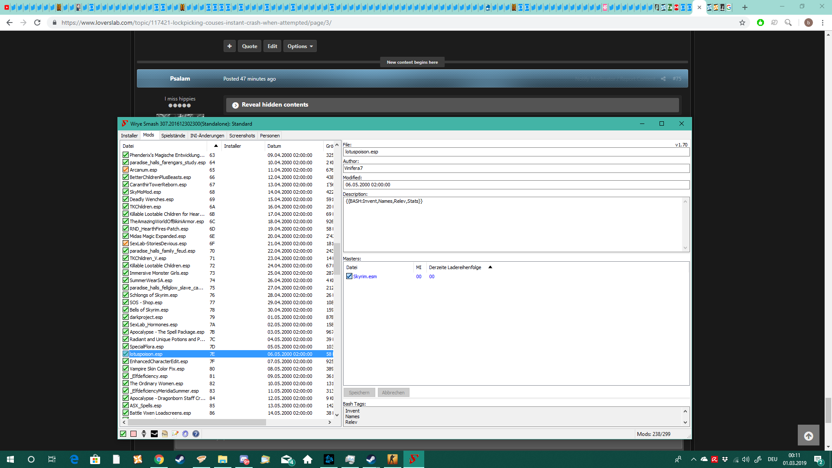Uncheck Arcanum.esp in the mod list
The width and height of the screenshot is (832, 468).
pos(126,170)
